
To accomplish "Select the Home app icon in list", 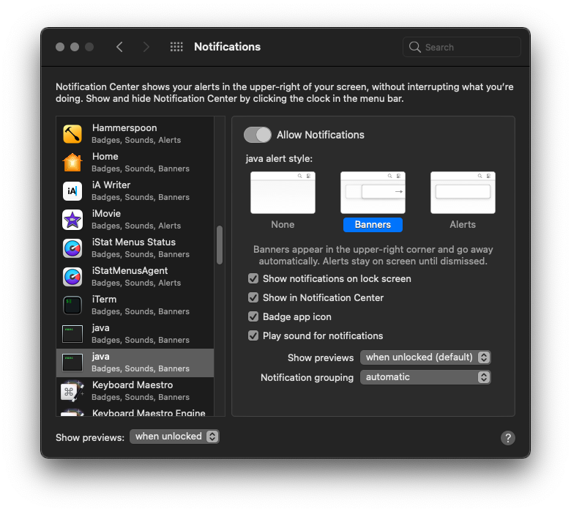I will (72, 163).
